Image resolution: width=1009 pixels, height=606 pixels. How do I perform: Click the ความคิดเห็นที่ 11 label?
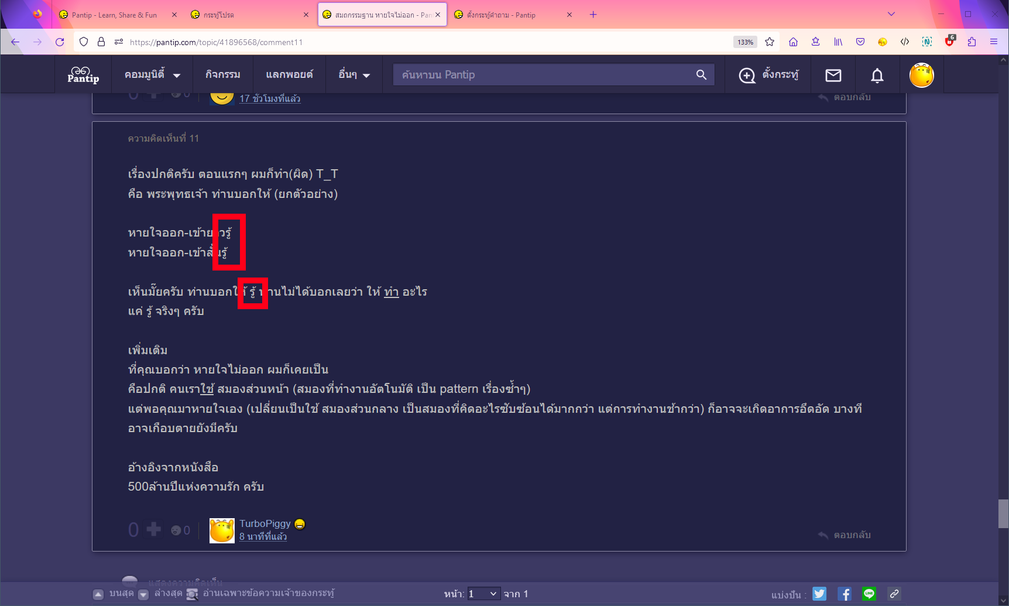click(163, 138)
